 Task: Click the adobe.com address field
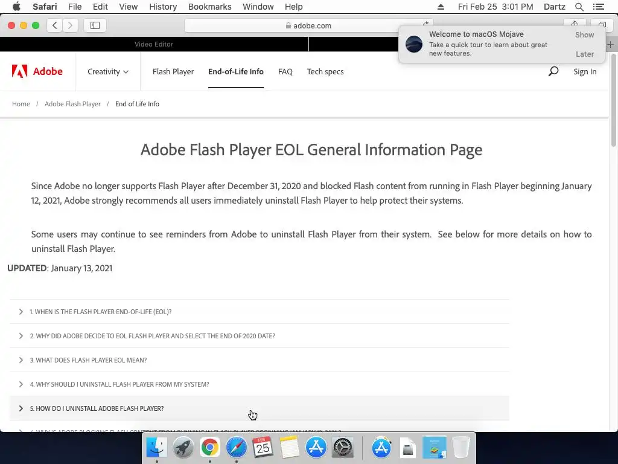pos(308,25)
